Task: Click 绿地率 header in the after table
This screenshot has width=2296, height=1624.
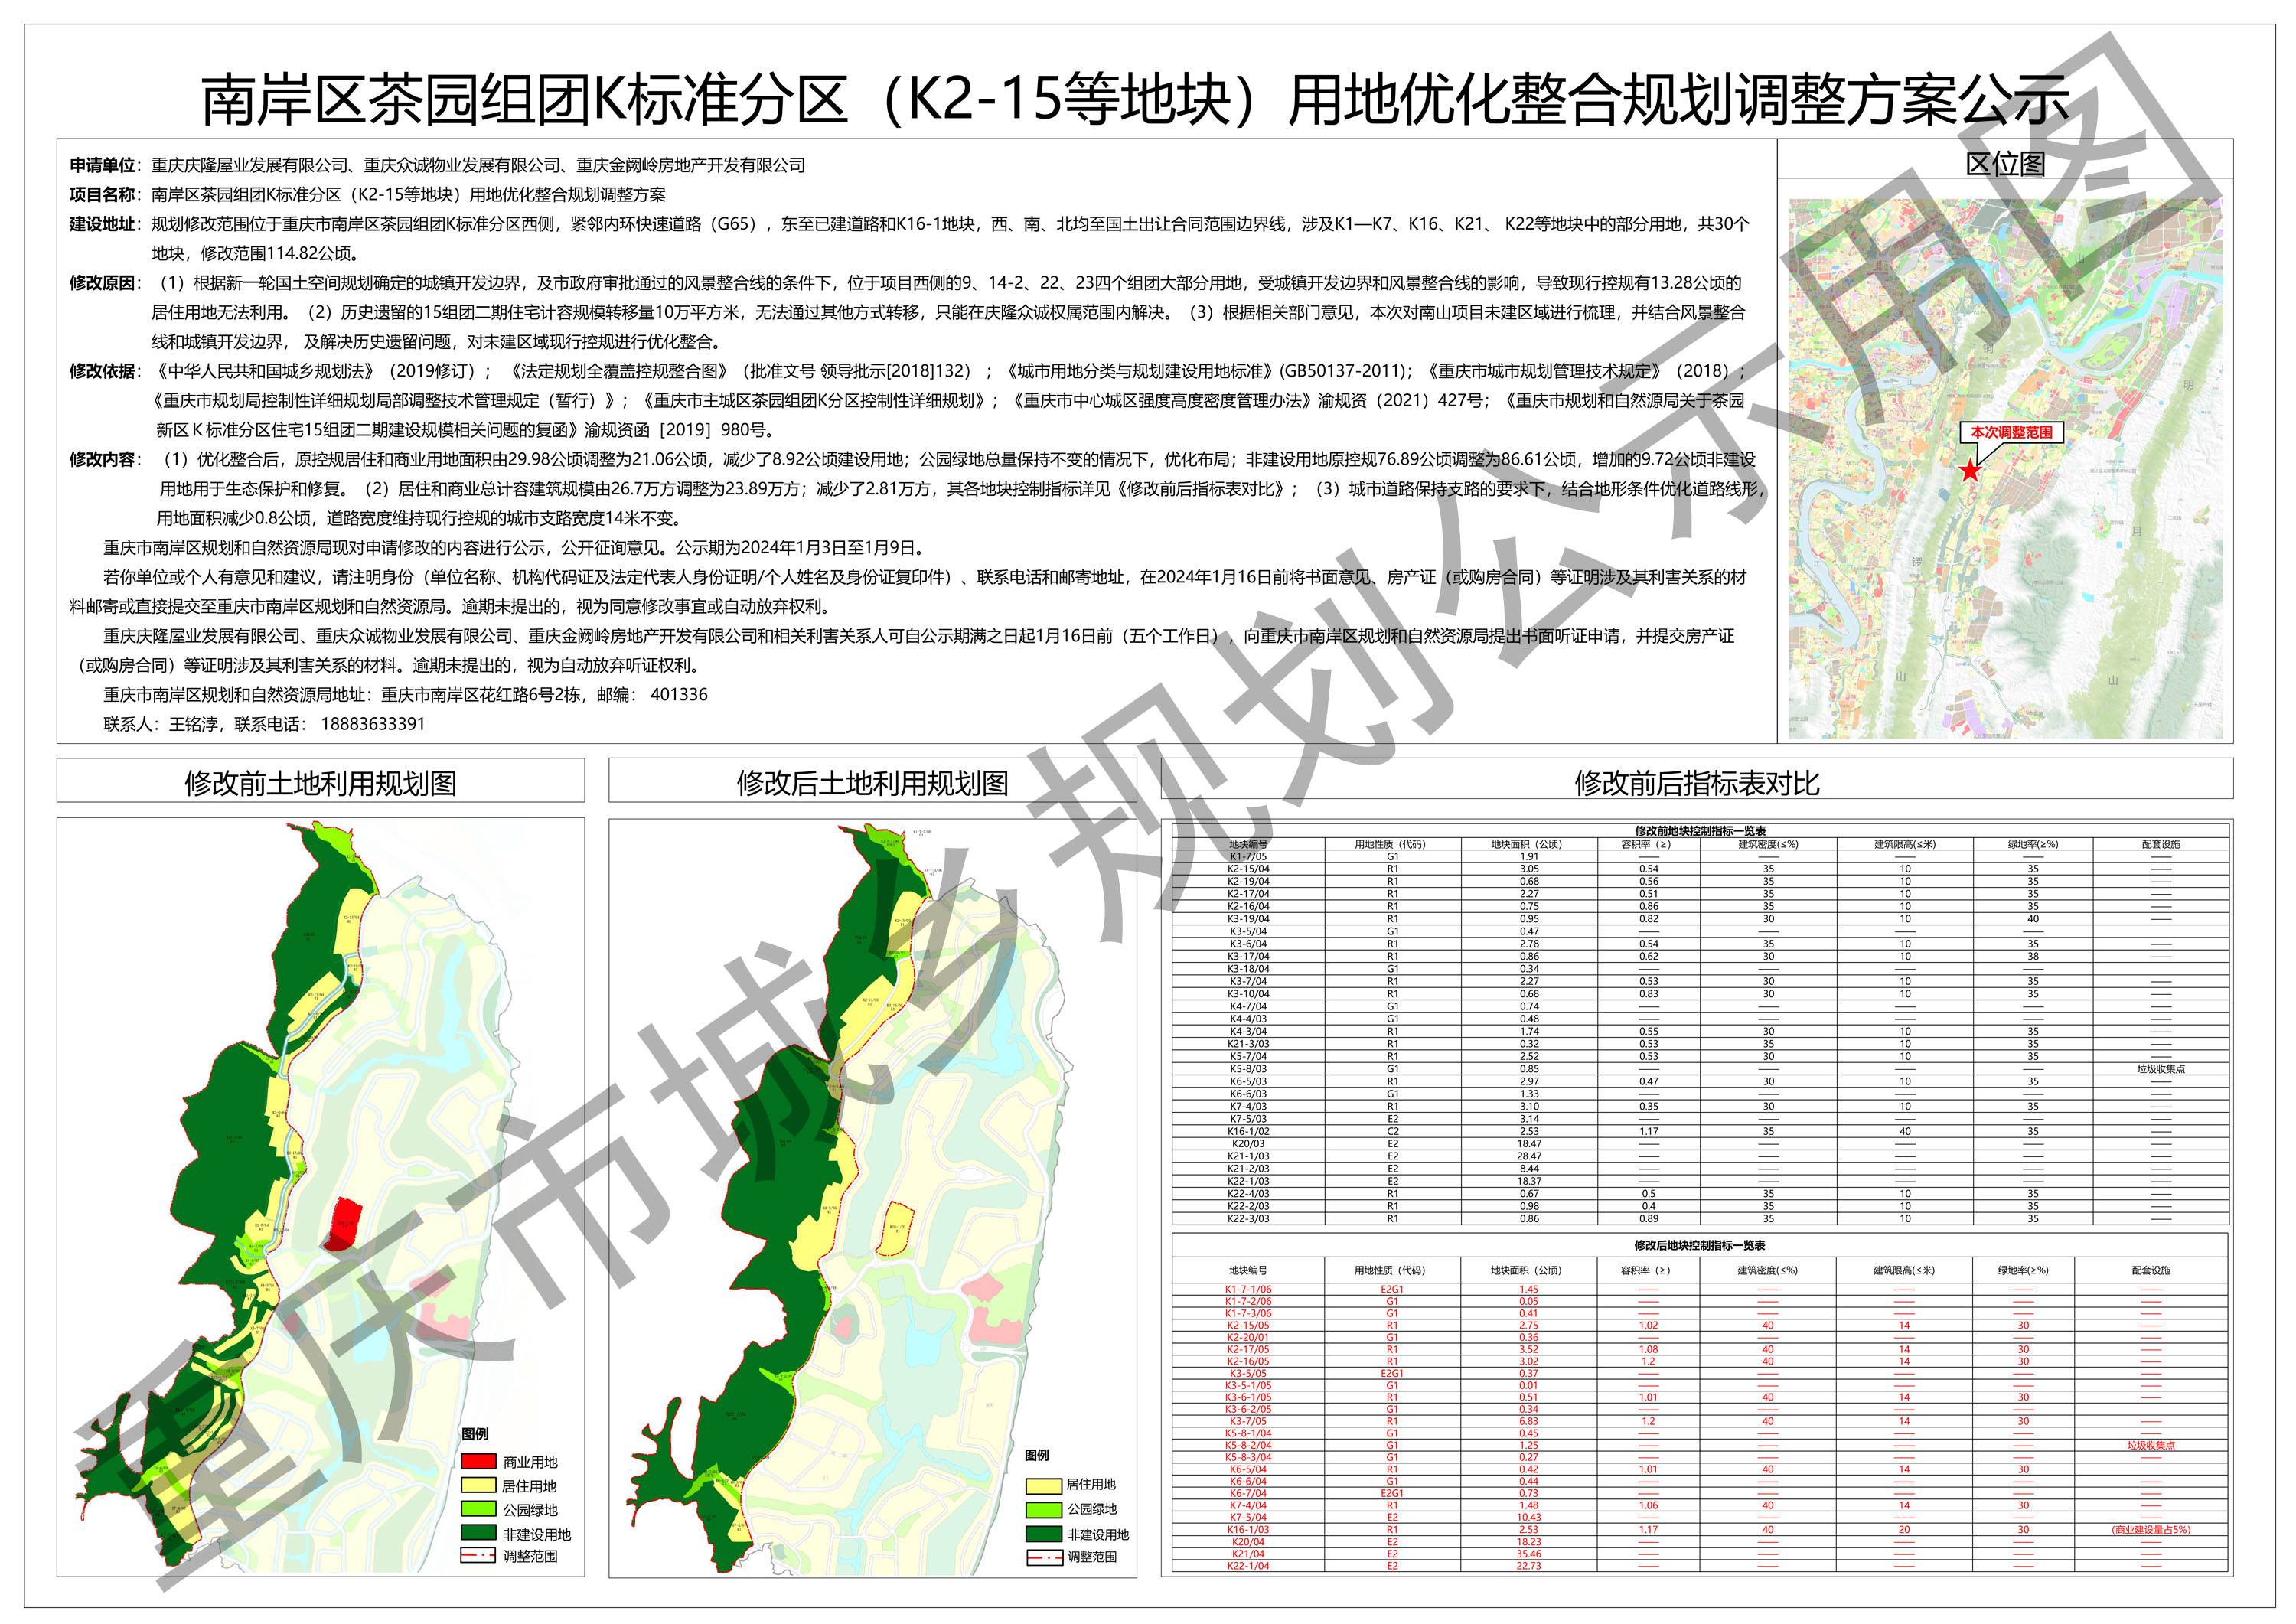Action: tap(2023, 1270)
